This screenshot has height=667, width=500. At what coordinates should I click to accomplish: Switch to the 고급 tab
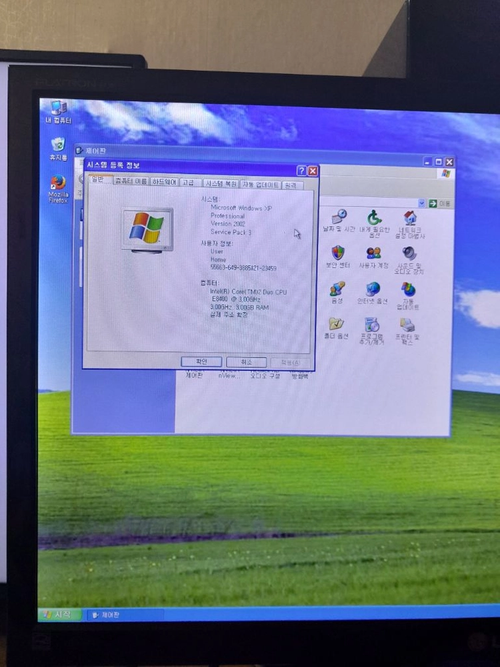coord(189,183)
